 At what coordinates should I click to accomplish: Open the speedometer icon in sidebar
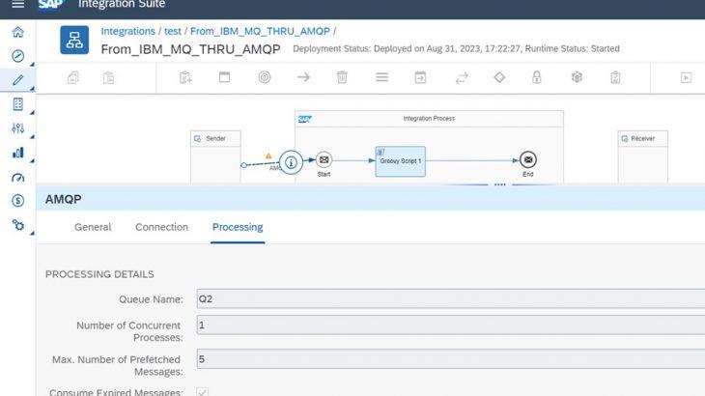click(18, 178)
